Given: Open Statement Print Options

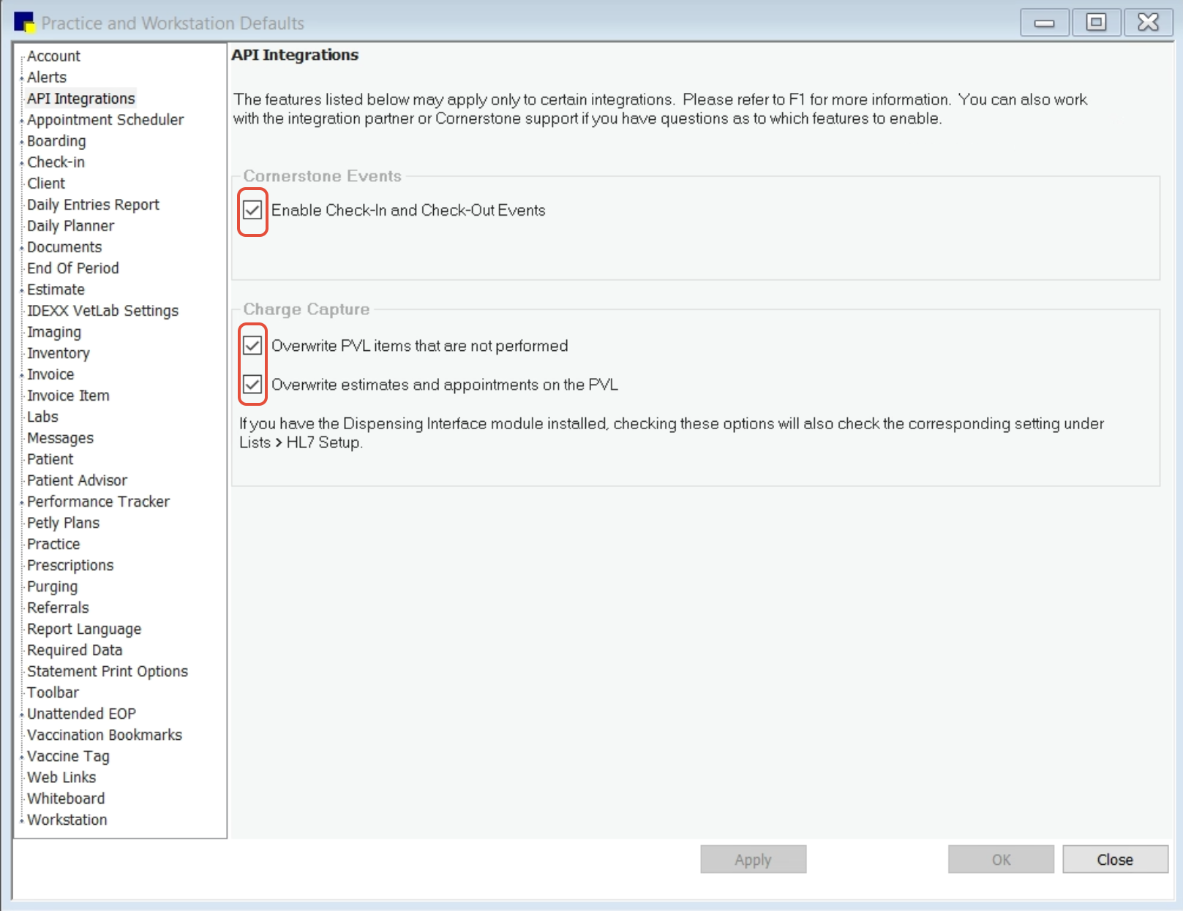Looking at the screenshot, I should coord(108,671).
